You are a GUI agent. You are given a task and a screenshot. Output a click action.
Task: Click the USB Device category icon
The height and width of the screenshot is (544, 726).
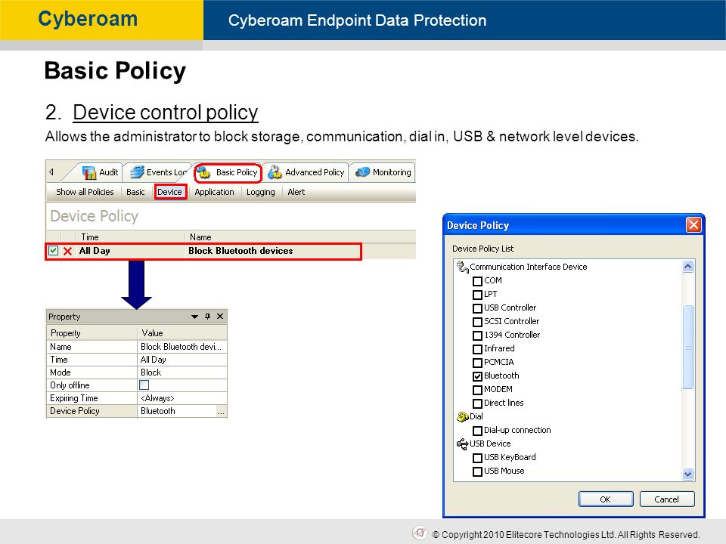point(463,444)
